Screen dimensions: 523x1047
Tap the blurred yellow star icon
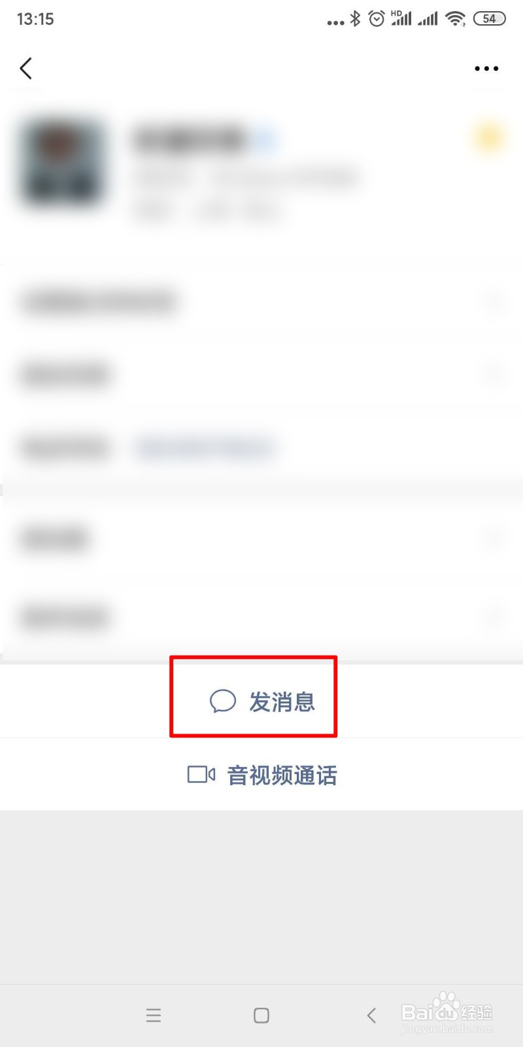pyautogui.click(x=488, y=137)
